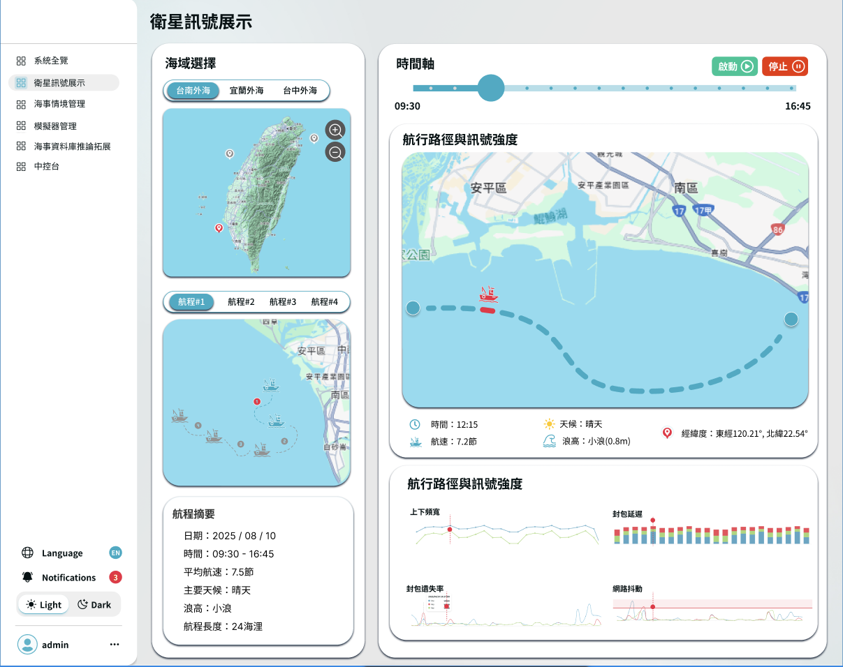Viewport: 843px width, 667px height.
Task: Click the red marker on 上下頻寬 chart
Action: (x=450, y=530)
